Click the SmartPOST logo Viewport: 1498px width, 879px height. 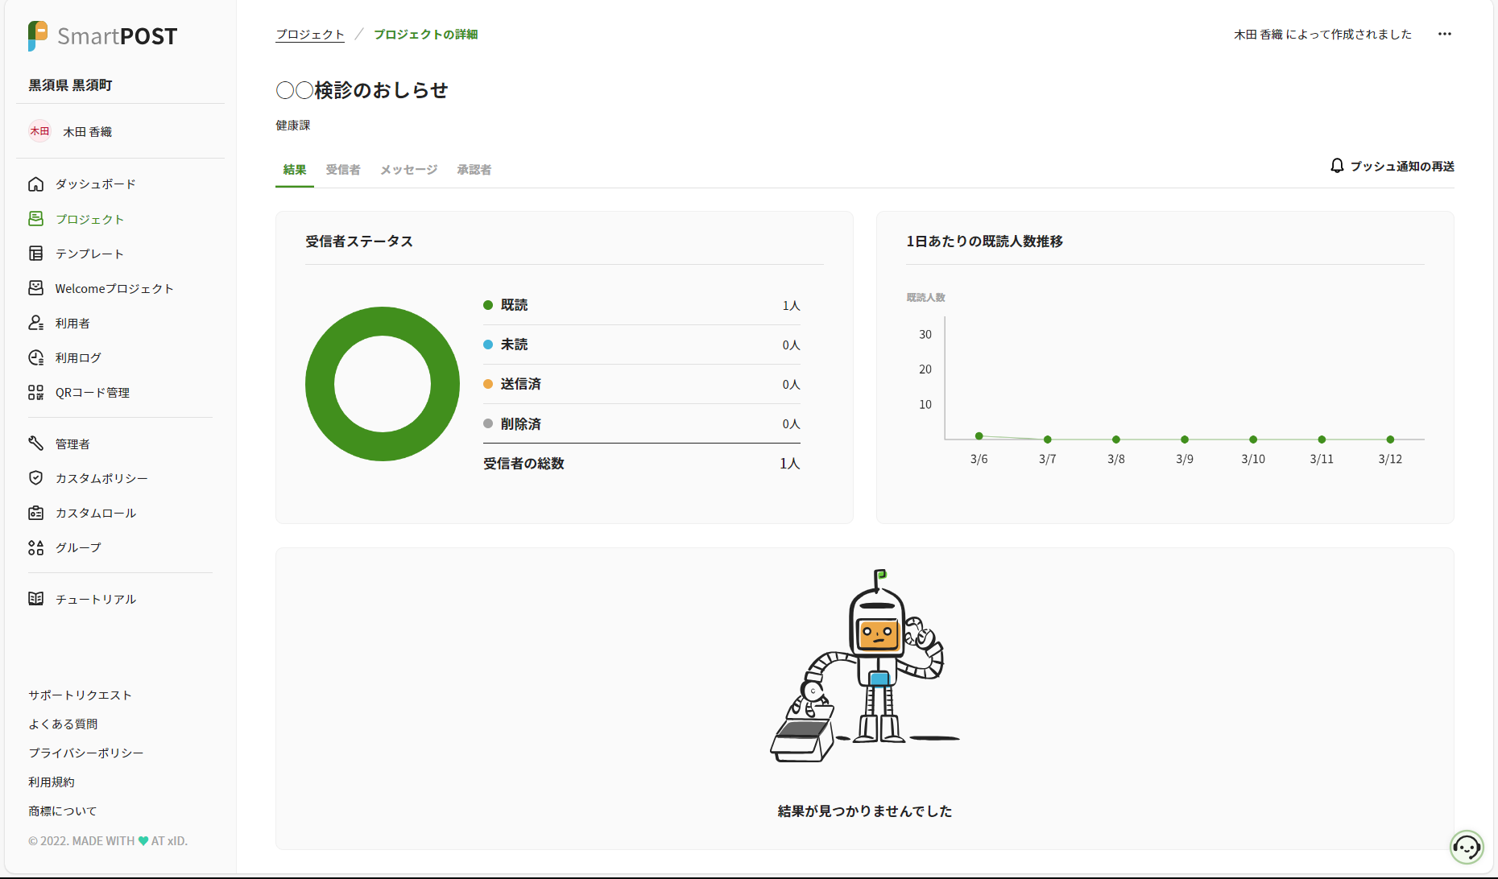(x=102, y=36)
